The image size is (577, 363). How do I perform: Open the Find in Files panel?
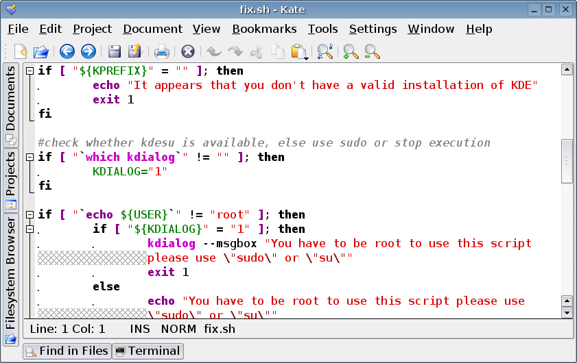(x=67, y=351)
